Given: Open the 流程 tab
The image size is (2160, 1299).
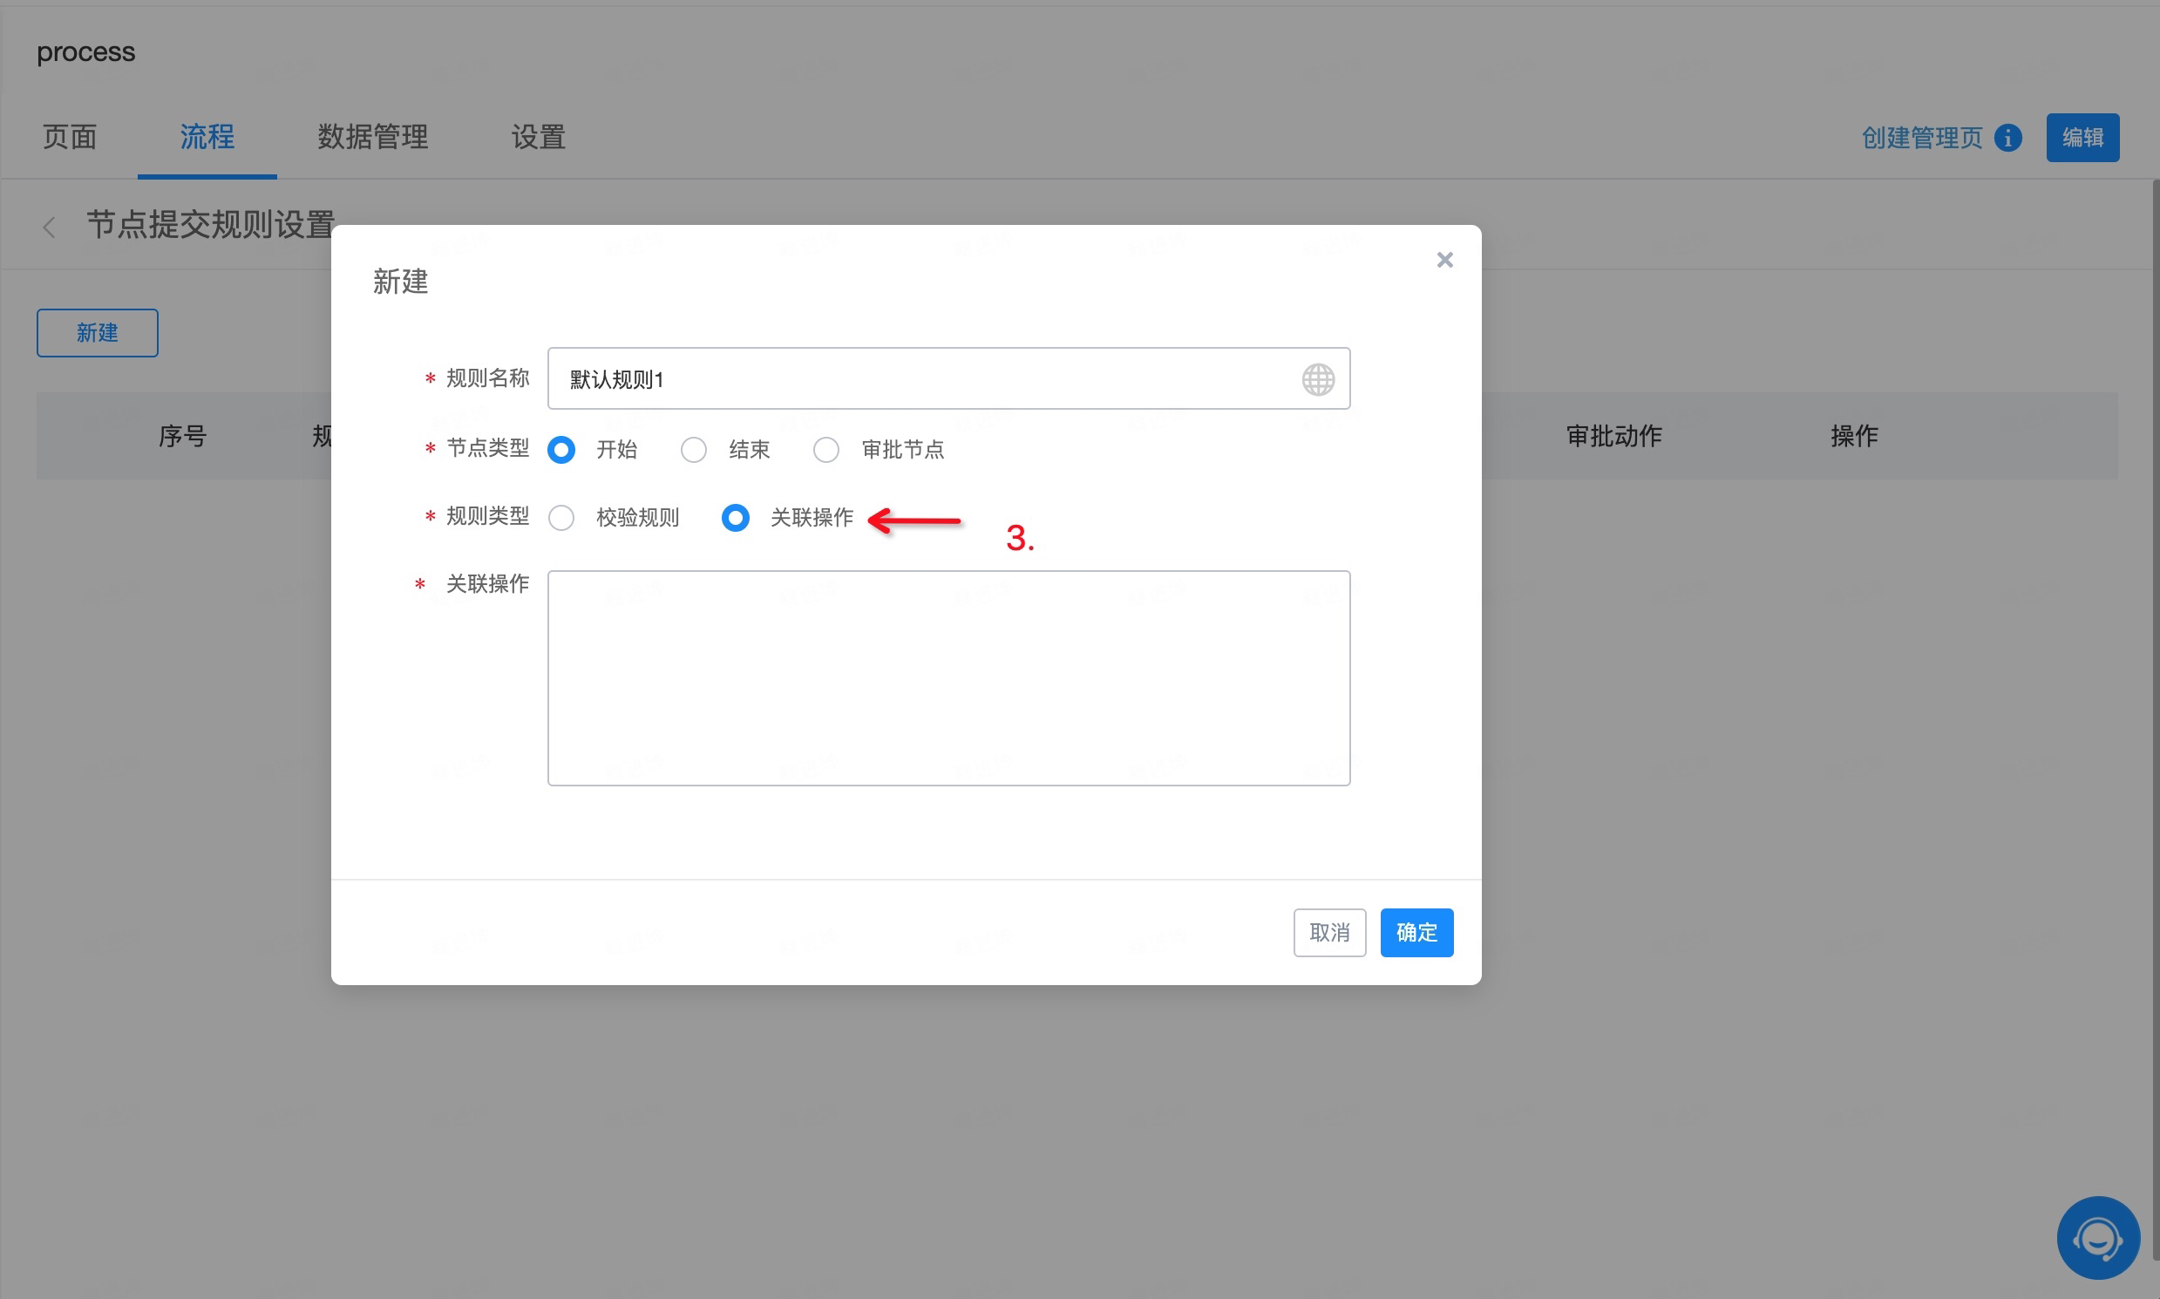Looking at the screenshot, I should (x=207, y=138).
